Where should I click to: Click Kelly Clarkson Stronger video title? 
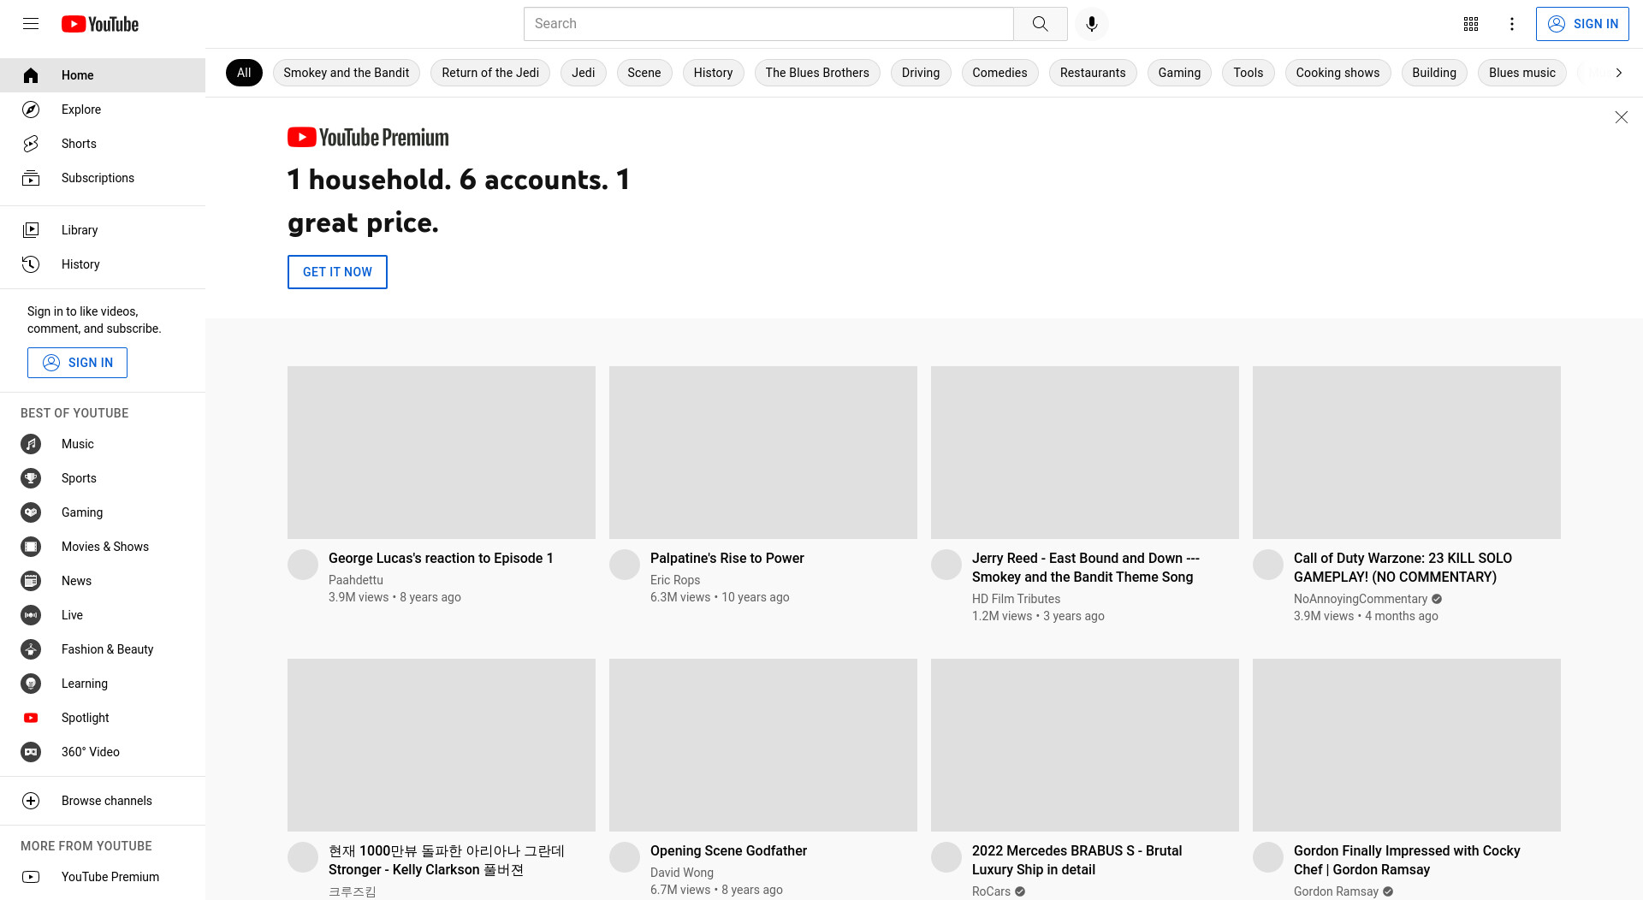(446, 860)
